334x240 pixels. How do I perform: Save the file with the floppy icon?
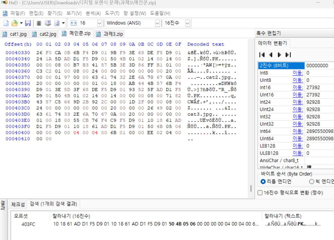coord(28,23)
